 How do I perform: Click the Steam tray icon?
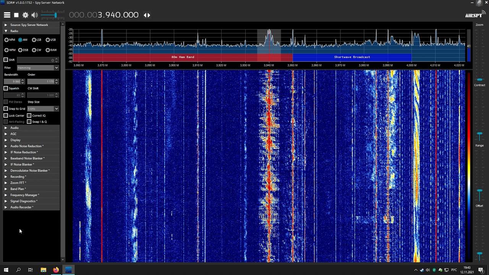[422, 270]
